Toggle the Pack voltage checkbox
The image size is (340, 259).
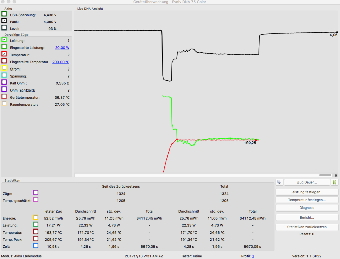click(x=4, y=21)
